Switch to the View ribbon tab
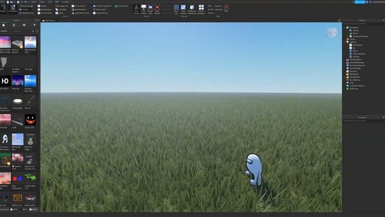Screen dimensions: 385x217 point(57,2)
